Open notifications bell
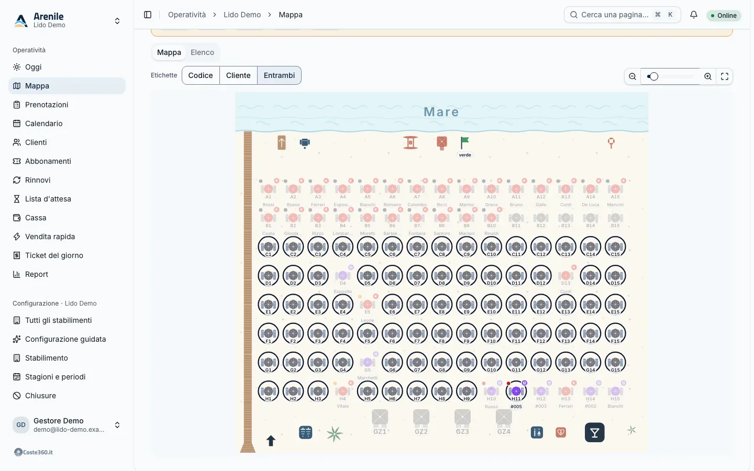Viewport: 754px width, 471px height. click(694, 15)
